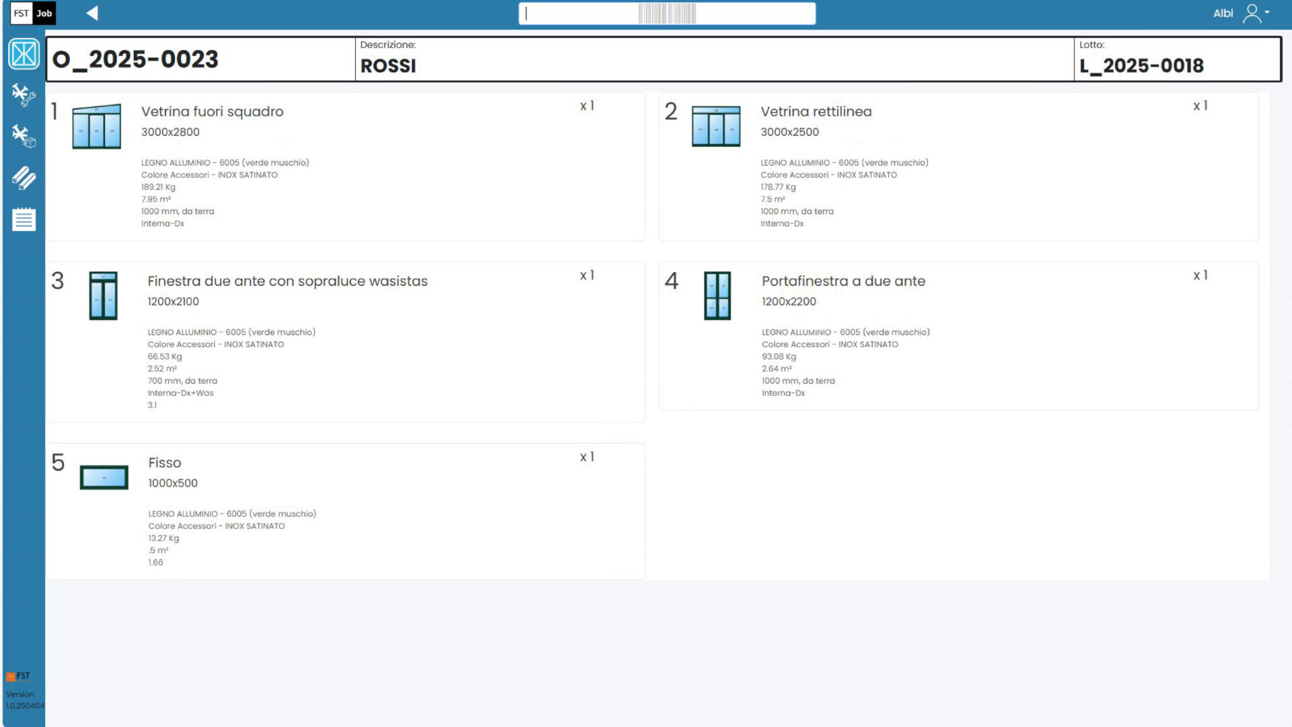Viewport: 1292px width, 727px height.
Task: Select item title Portafinestra a due ante
Action: click(843, 281)
